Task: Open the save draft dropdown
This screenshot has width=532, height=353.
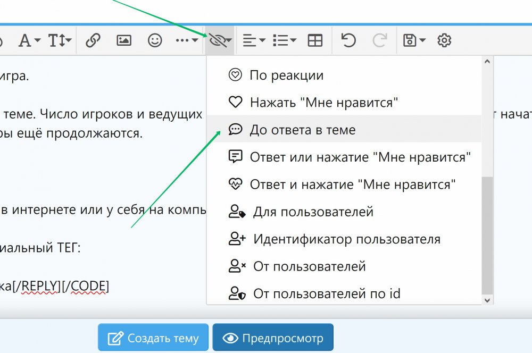Action: [x=414, y=40]
